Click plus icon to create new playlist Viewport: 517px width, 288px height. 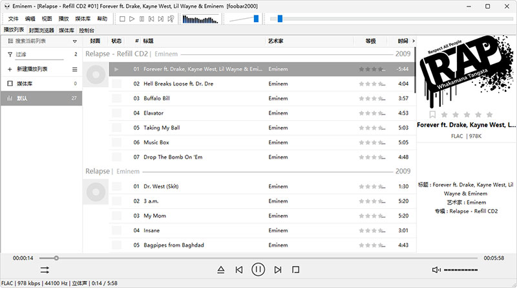(x=10, y=69)
